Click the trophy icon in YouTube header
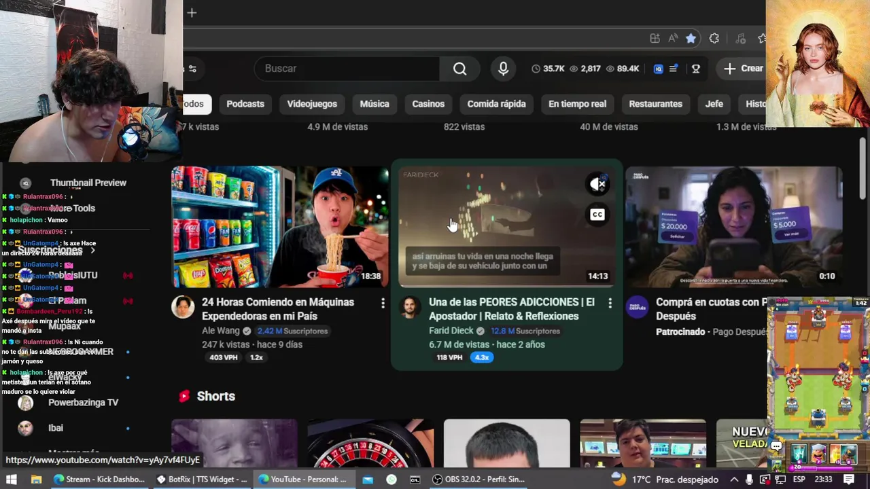 coord(696,69)
